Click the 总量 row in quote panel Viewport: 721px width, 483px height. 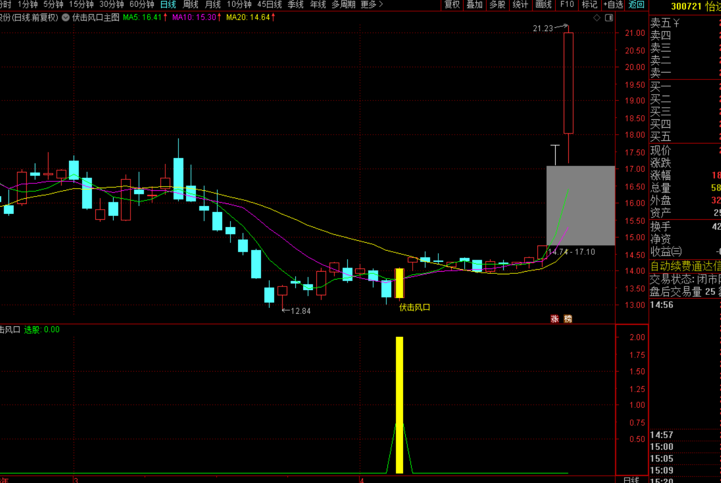[x=685, y=188]
